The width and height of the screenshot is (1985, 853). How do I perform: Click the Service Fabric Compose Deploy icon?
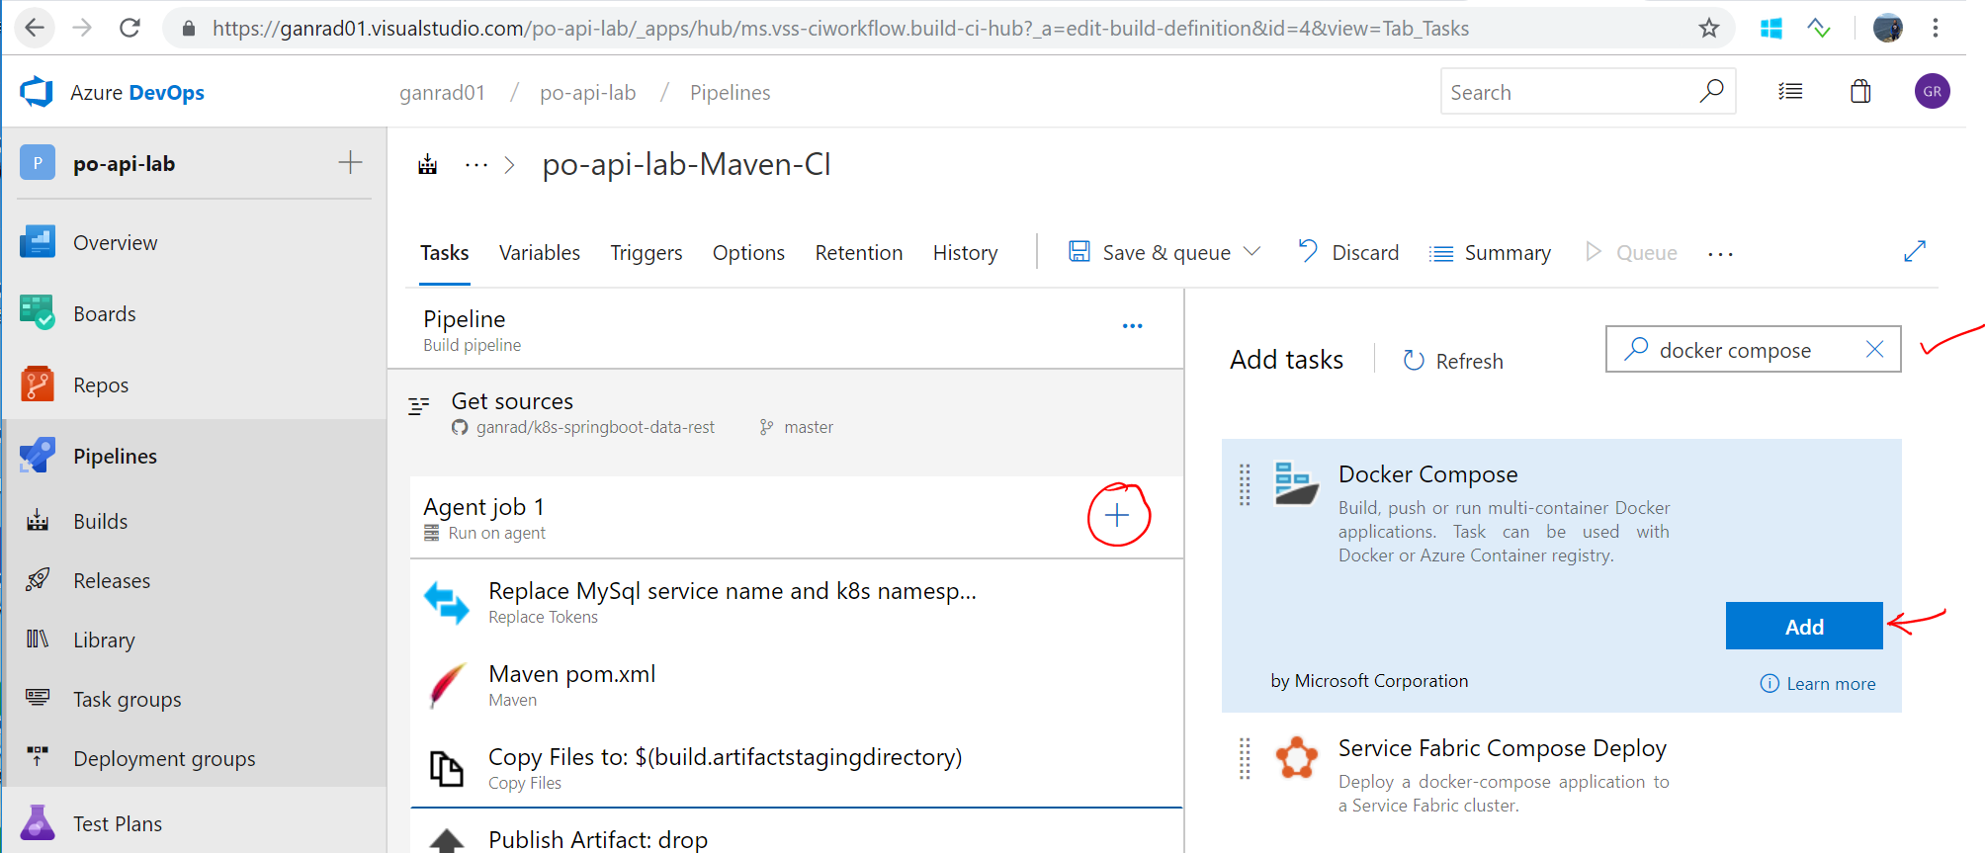click(1296, 758)
